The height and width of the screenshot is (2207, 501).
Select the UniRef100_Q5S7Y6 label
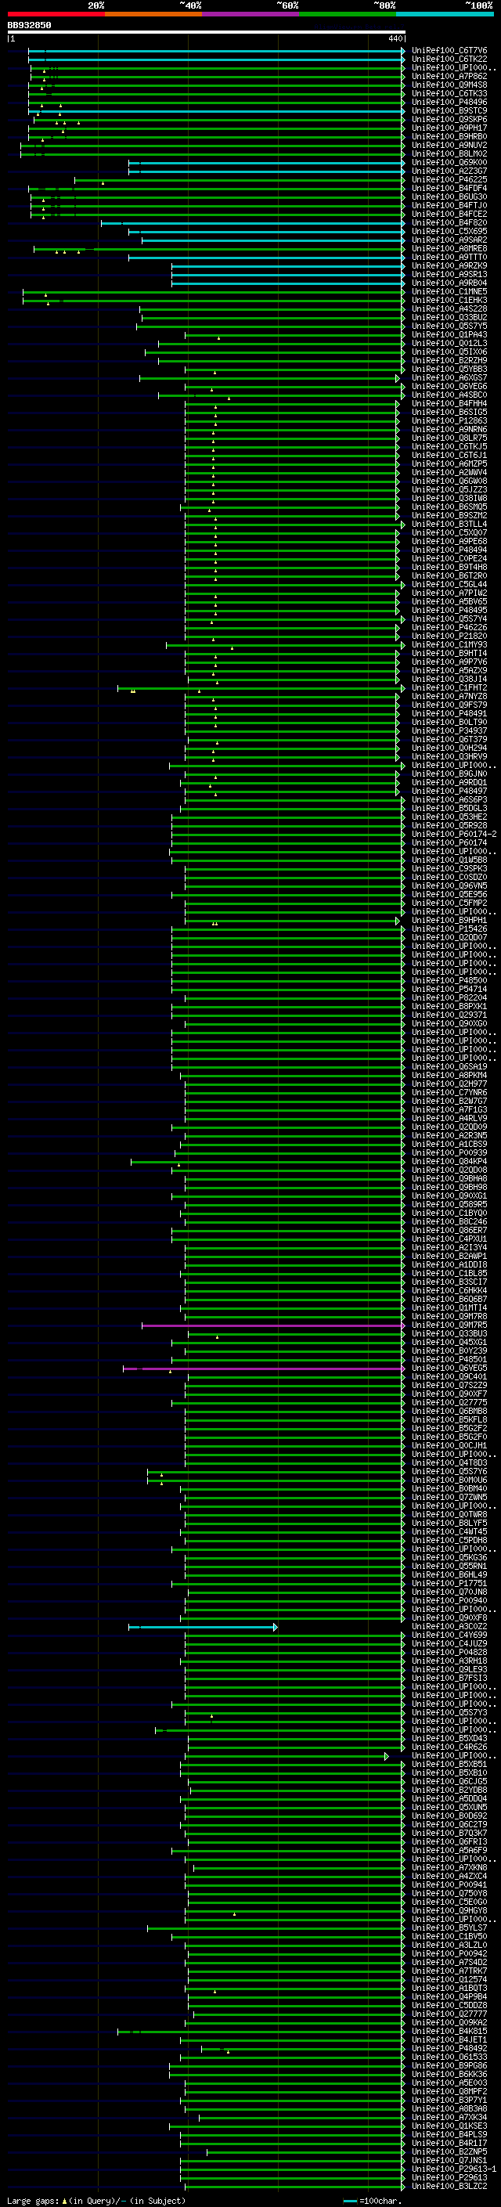449,1472
